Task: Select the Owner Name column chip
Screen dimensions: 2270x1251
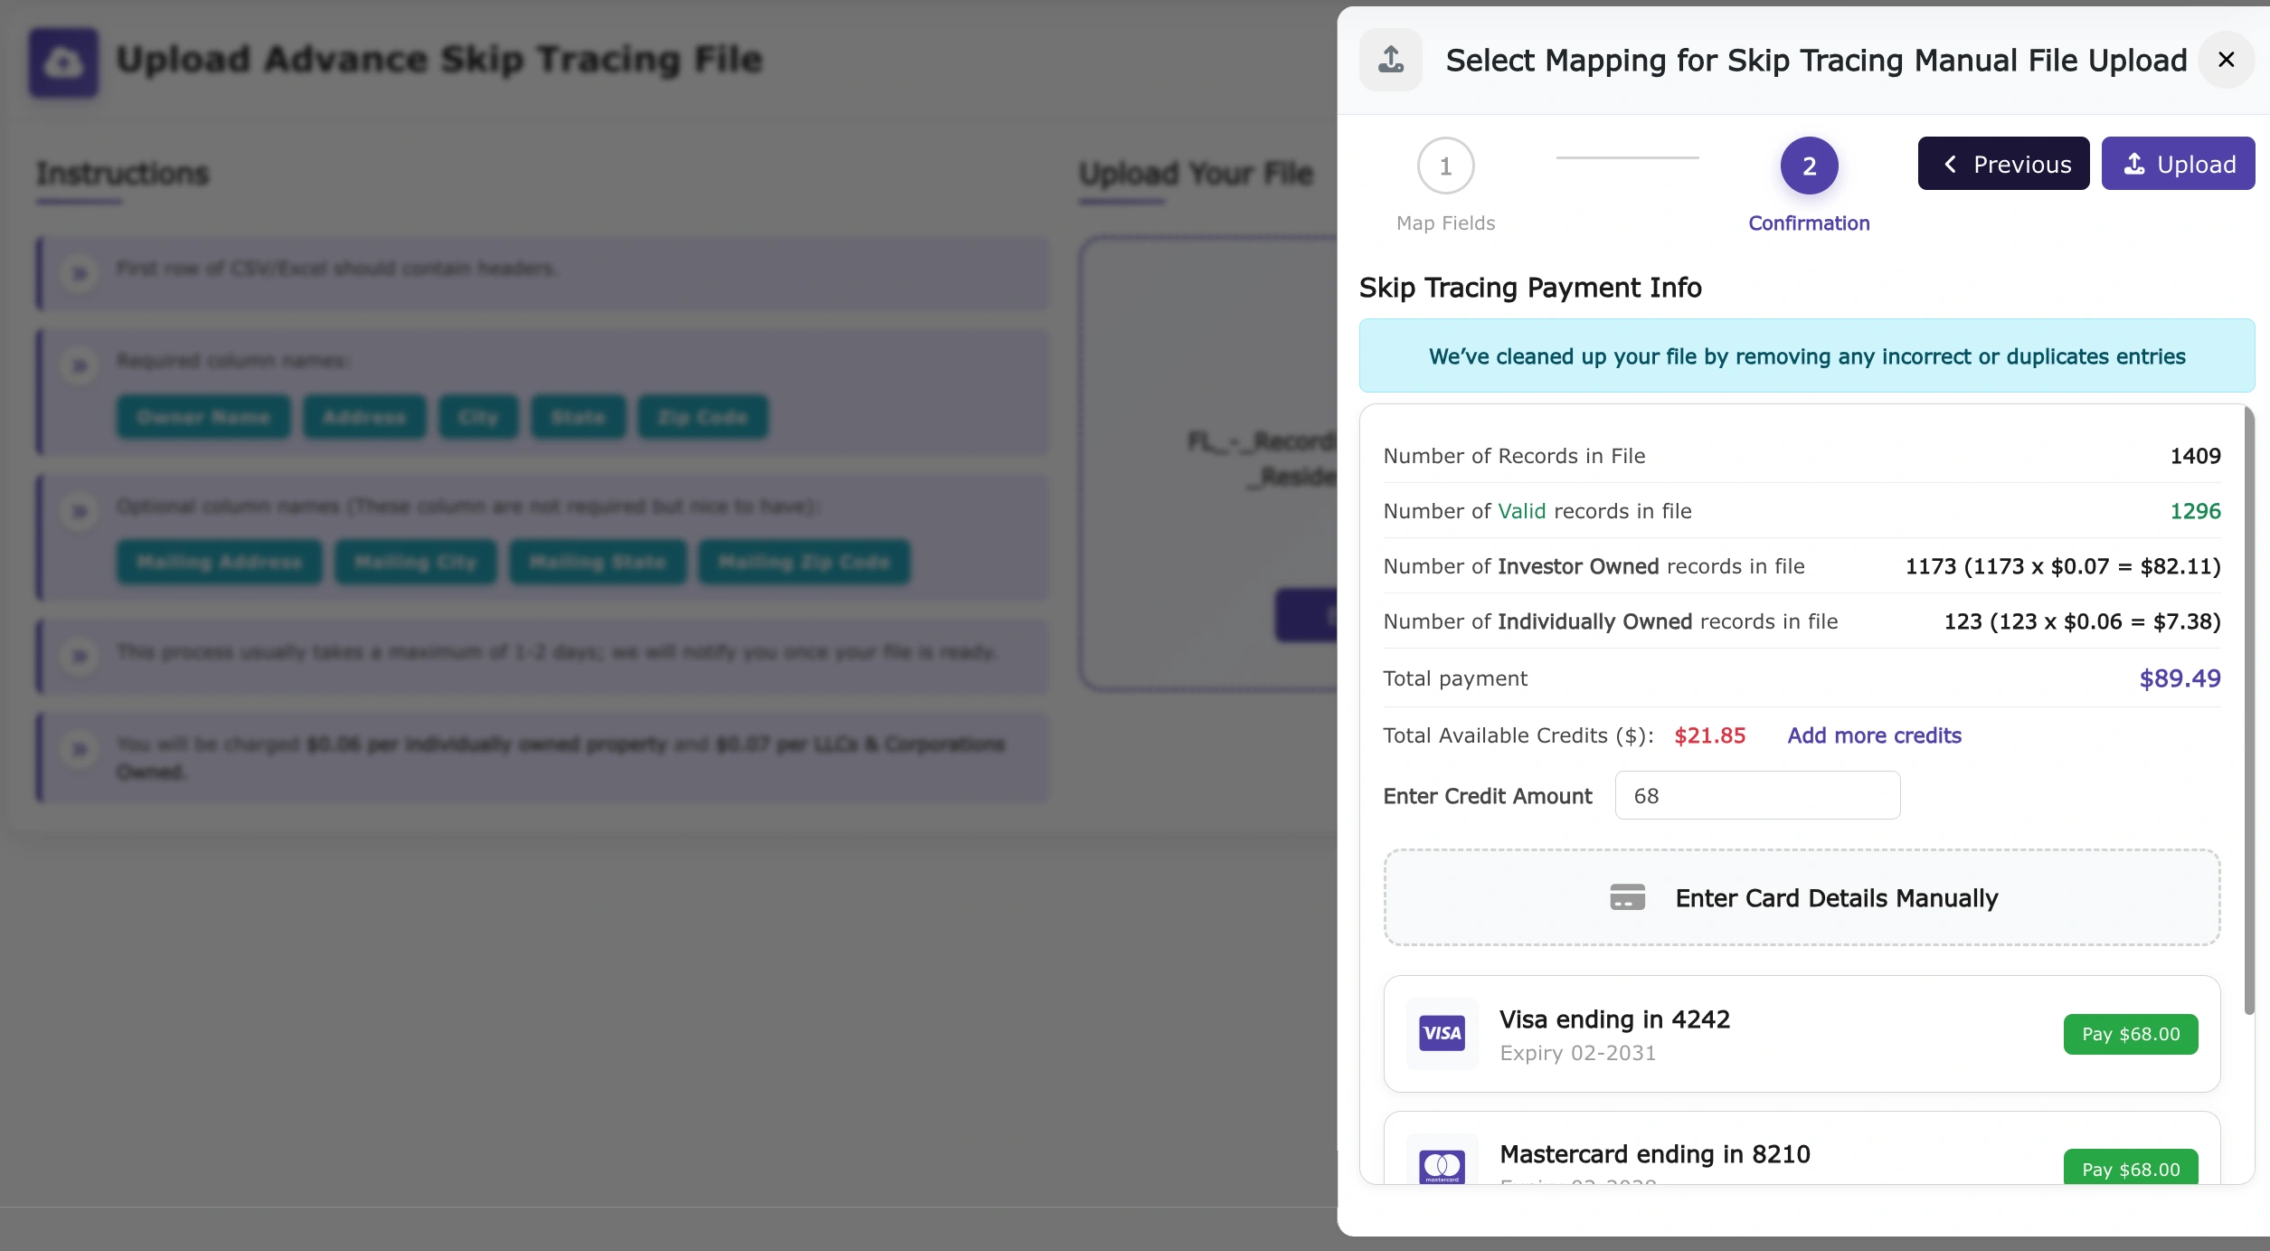Action: point(203,417)
